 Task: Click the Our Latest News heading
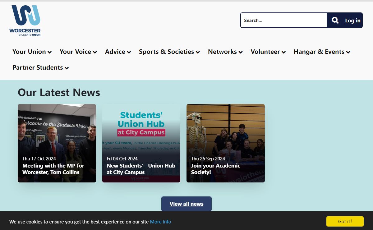click(x=59, y=92)
